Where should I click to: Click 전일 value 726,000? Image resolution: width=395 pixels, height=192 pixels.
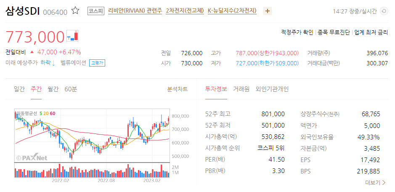pyautogui.click(x=192, y=53)
